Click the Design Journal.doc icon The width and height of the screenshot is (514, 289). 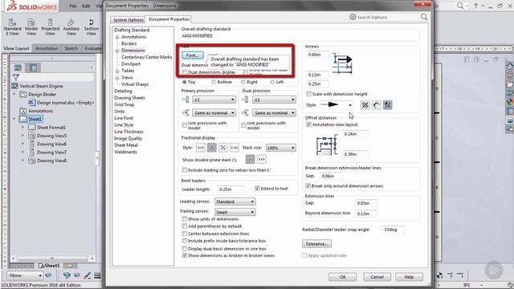tap(31, 103)
